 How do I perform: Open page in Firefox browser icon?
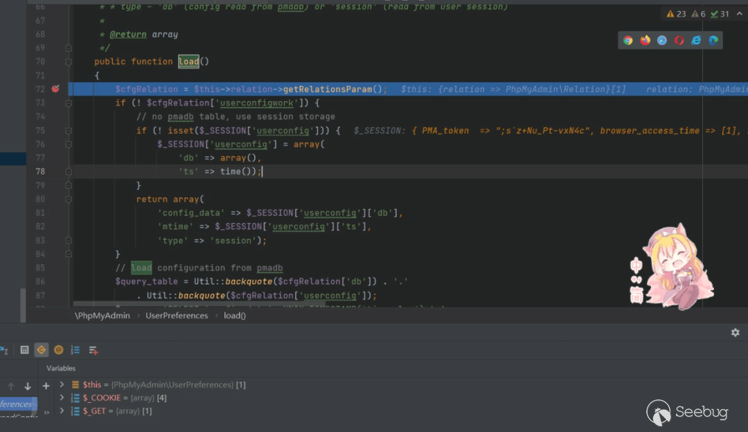pyautogui.click(x=645, y=40)
